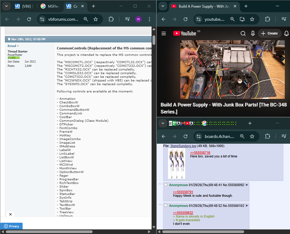Reload the 4chan page
The height and width of the screenshot is (234, 290).
185,136
